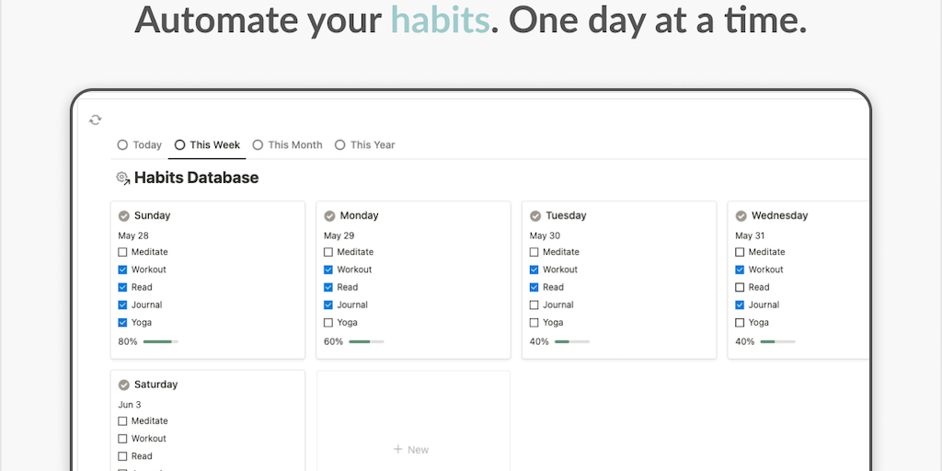Click the Saturday card check-circle icon
Viewport: 942px width, 471px height.
(x=123, y=385)
